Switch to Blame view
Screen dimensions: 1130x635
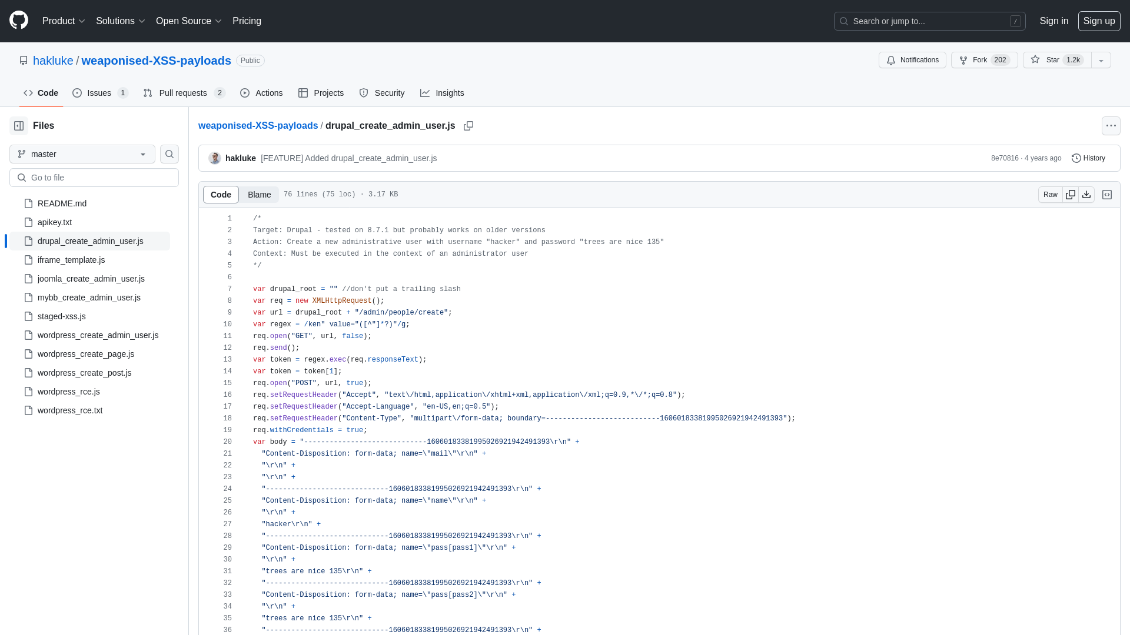tap(259, 195)
